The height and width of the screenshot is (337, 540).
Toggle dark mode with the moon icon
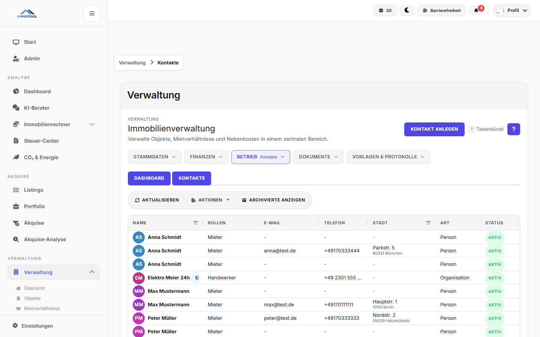(407, 10)
